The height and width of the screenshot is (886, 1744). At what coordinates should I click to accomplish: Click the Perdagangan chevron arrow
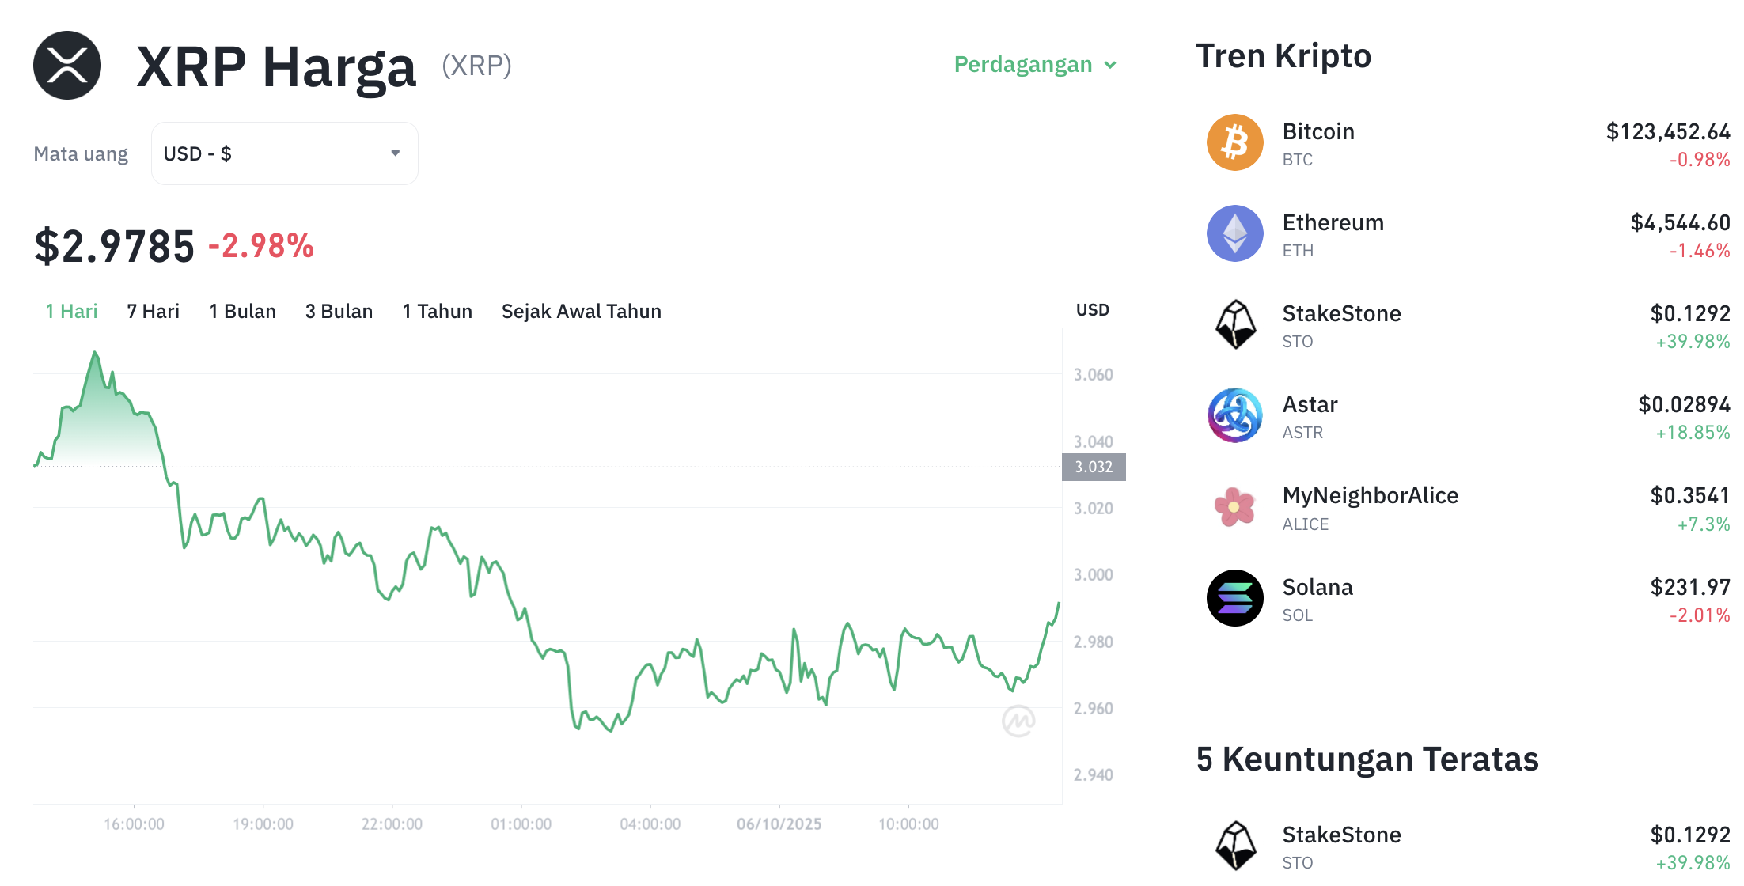(1110, 66)
